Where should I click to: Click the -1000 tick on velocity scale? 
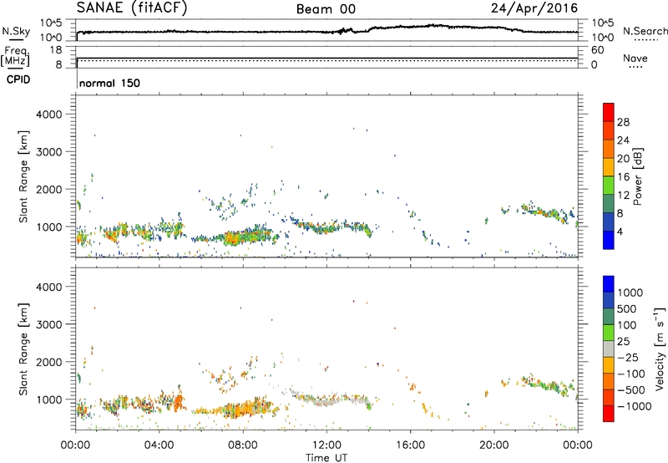[635, 406]
